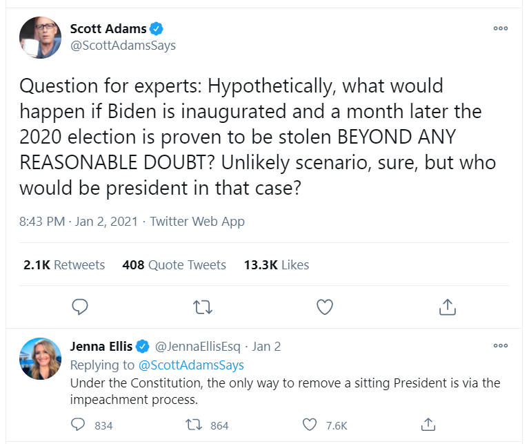Image resolution: width=529 pixels, height=444 pixels.
Task: Reply to Scott Adams' main tweet
Action: (80, 306)
